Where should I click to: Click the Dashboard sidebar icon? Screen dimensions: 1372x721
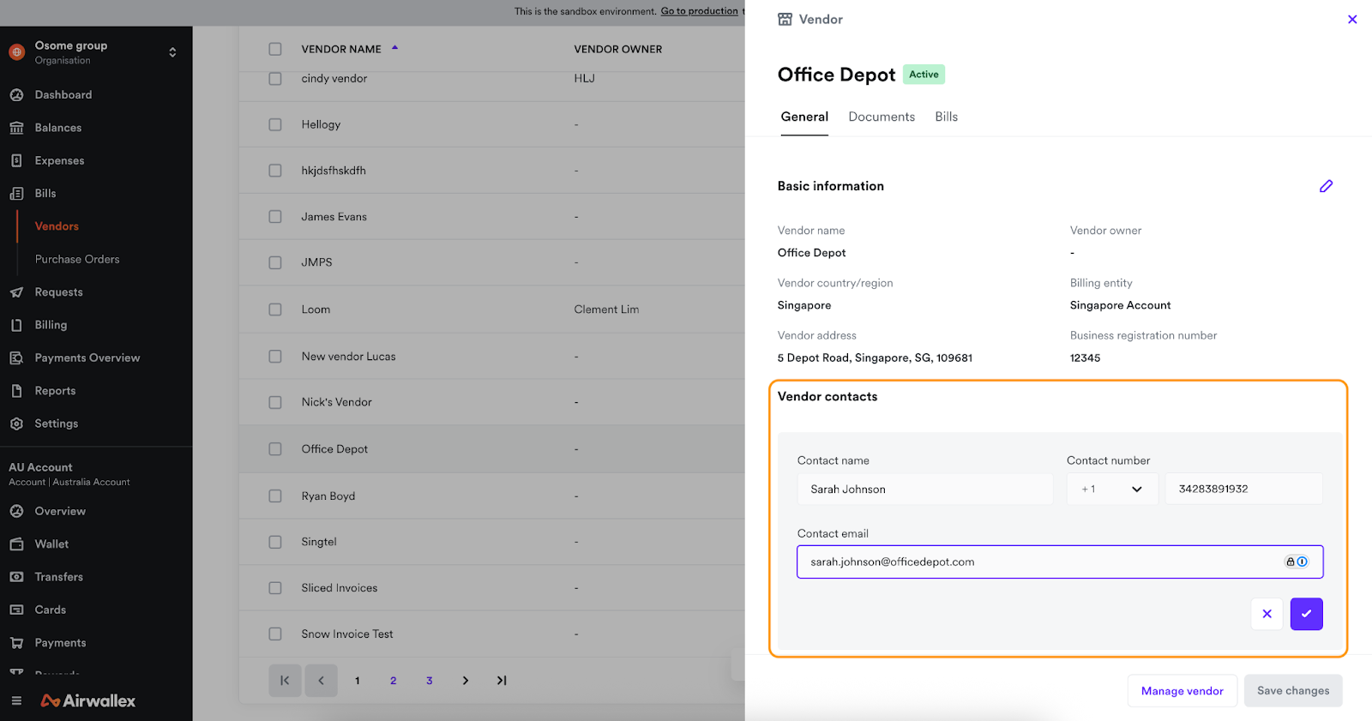(16, 95)
